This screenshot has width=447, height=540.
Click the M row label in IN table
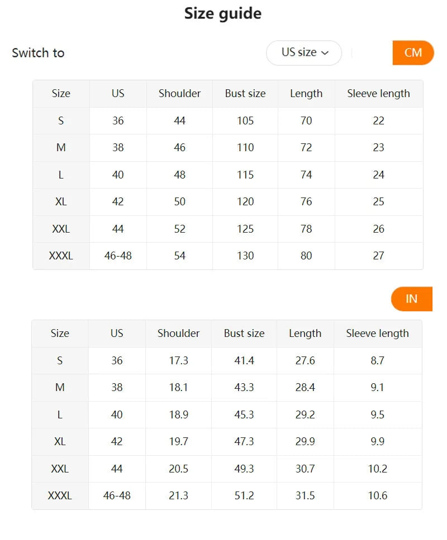coord(60,387)
